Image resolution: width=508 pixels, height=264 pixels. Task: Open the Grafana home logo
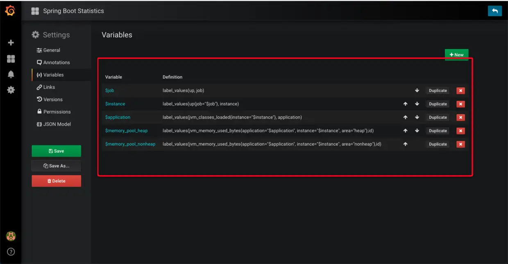click(10, 11)
